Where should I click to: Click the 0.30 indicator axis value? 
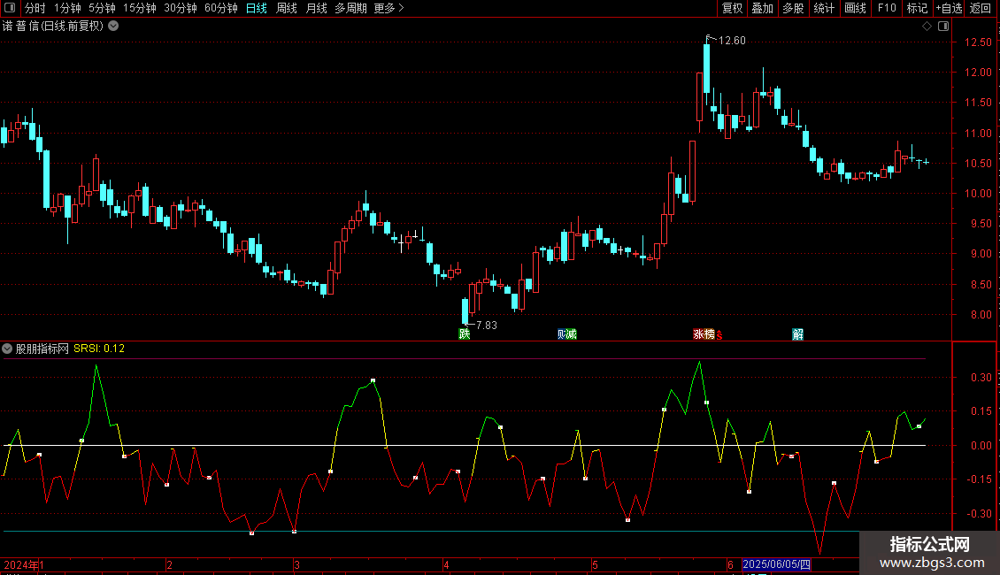[x=981, y=378]
